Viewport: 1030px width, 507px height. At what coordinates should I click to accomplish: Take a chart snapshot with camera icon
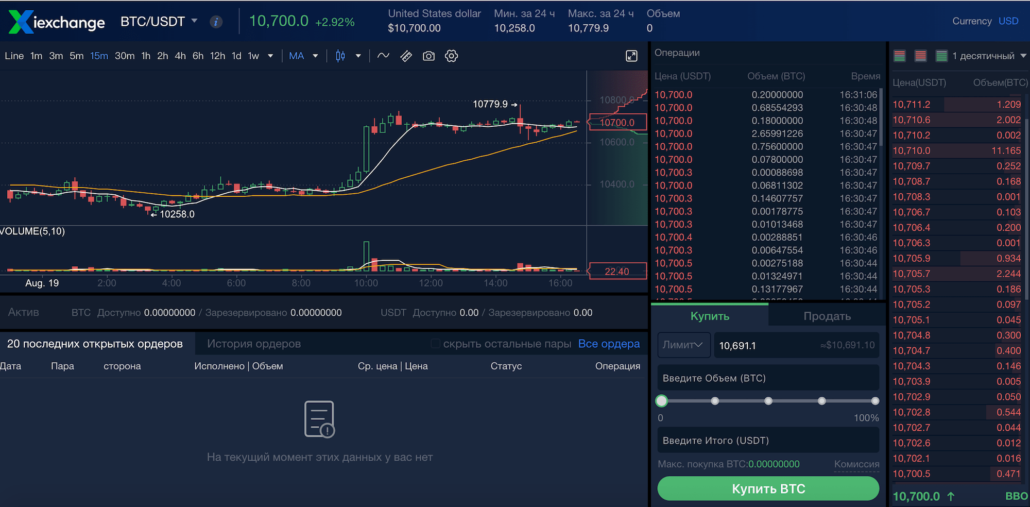tap(428, 56)
